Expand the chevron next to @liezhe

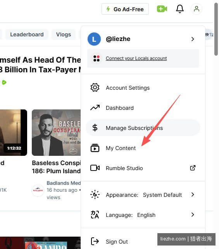coord(193,39)
